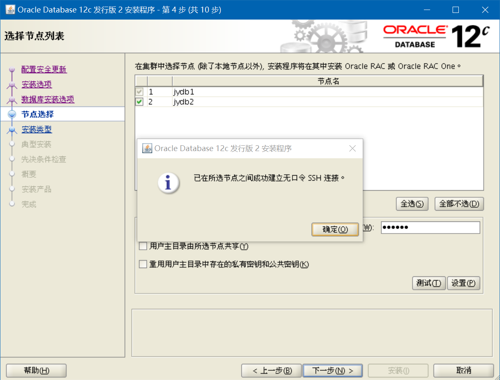The height and width of the screenshot is (380, 500).
Task: Click the 典型安装 step label
Action: point(37,144)
